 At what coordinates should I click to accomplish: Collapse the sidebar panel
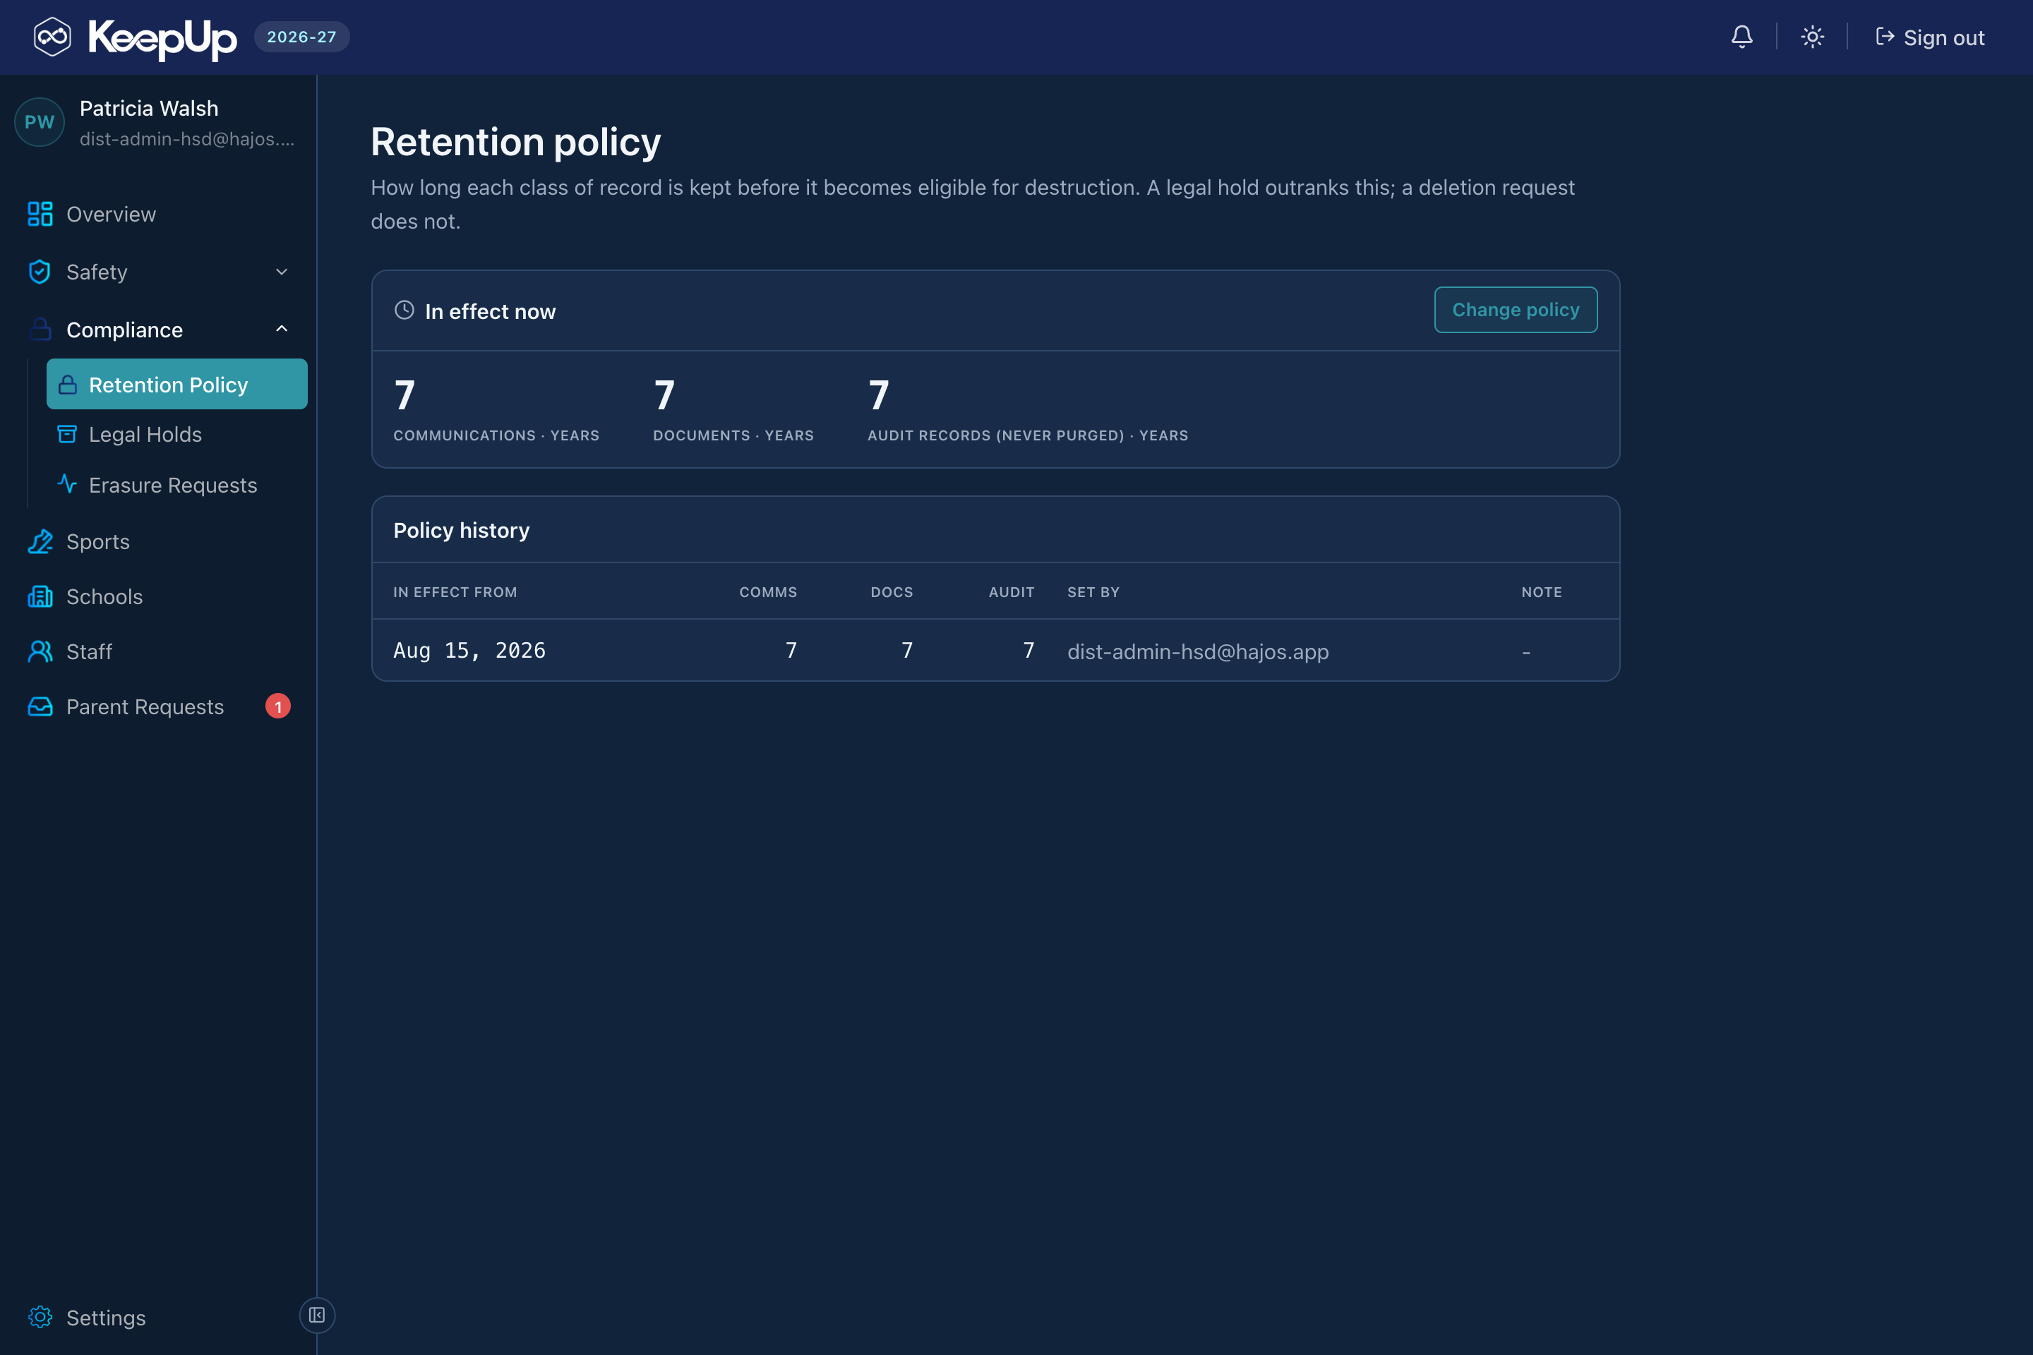[317, 1315]
